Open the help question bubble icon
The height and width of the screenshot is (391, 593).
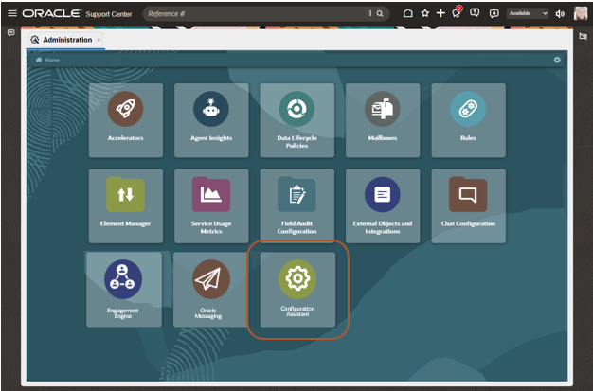click(x=475, y=13)
